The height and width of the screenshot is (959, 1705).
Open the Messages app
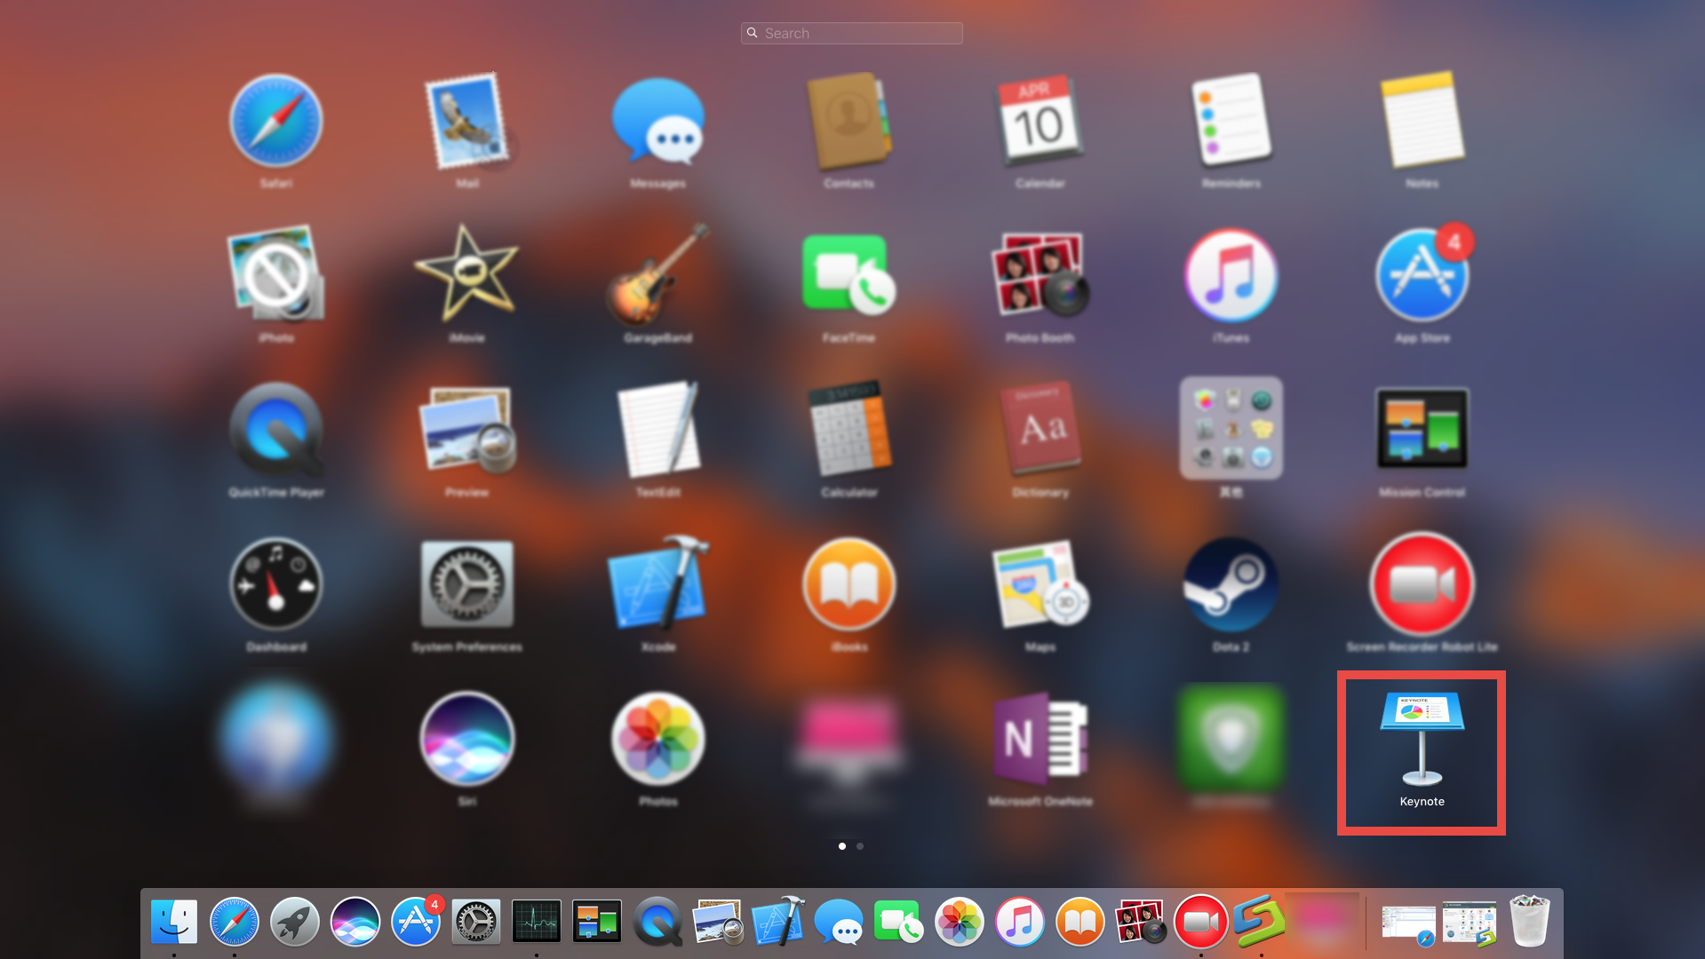657,124
